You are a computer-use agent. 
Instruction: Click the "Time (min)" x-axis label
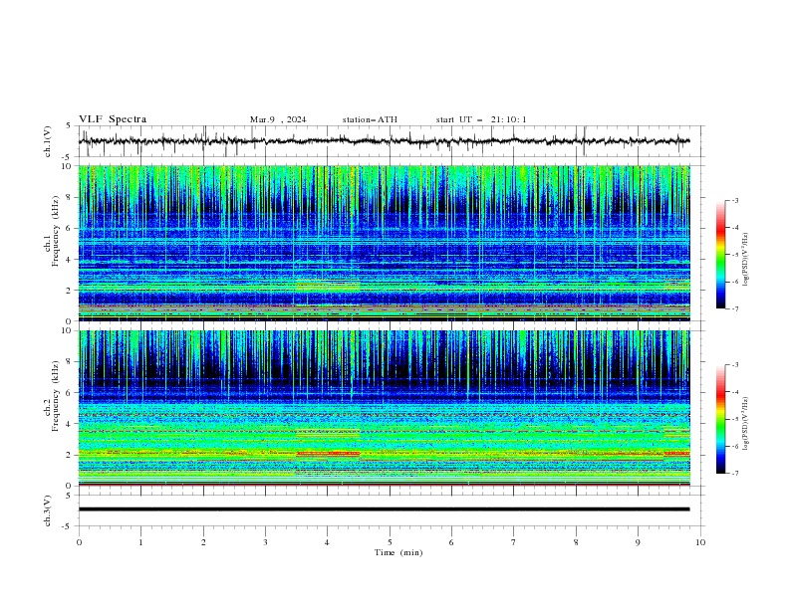pos(398,552)
